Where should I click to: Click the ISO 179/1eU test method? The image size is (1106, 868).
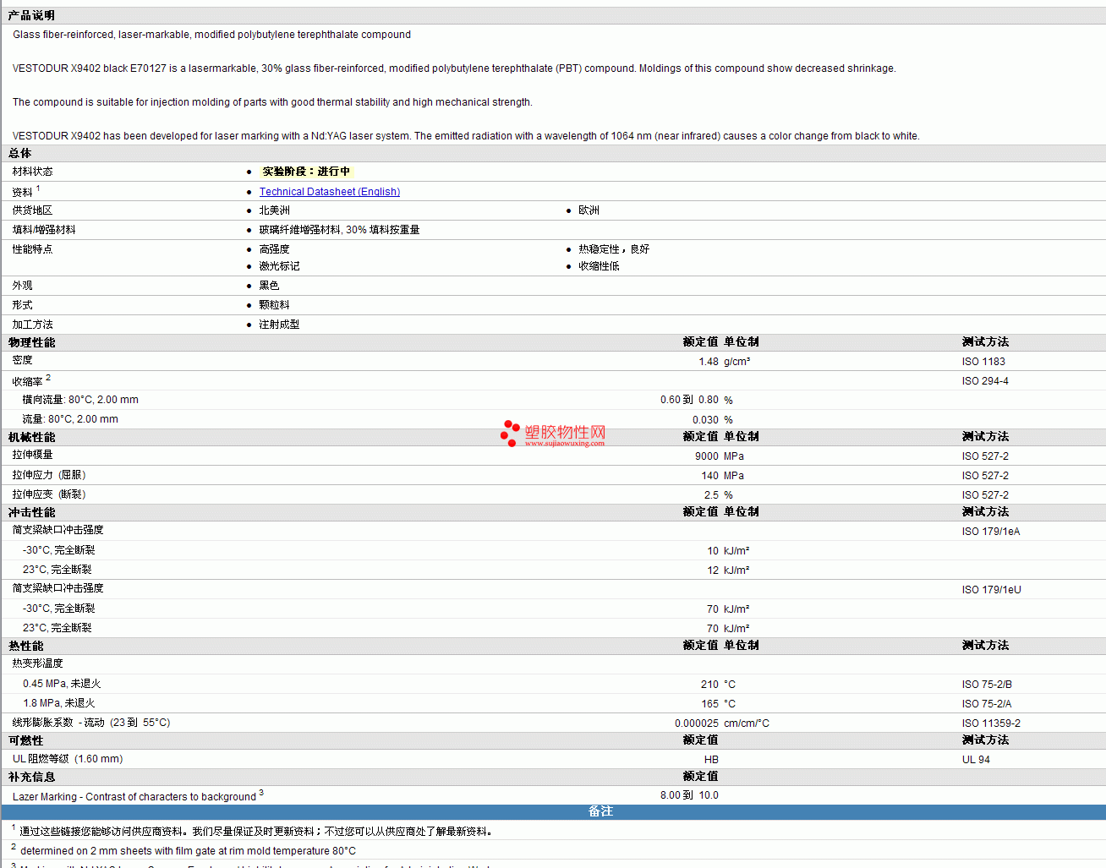pyautogui.click(x=991, y=590)
